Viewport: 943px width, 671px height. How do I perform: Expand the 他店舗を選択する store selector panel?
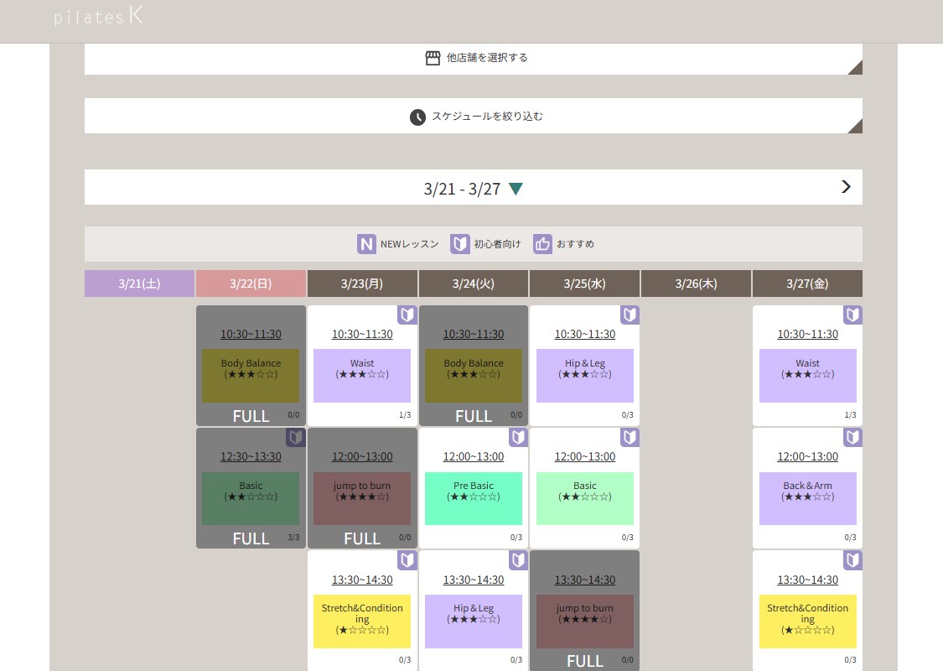[x=474, y=58]
